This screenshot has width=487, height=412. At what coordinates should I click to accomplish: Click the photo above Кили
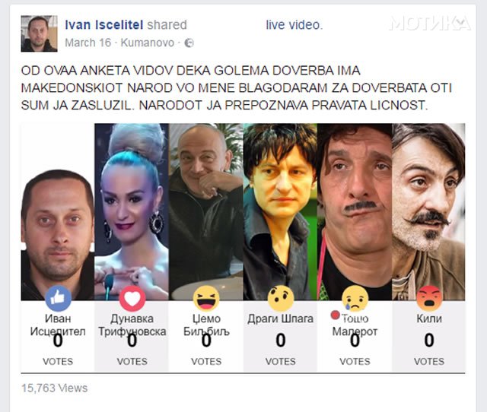tap(428, 212)
